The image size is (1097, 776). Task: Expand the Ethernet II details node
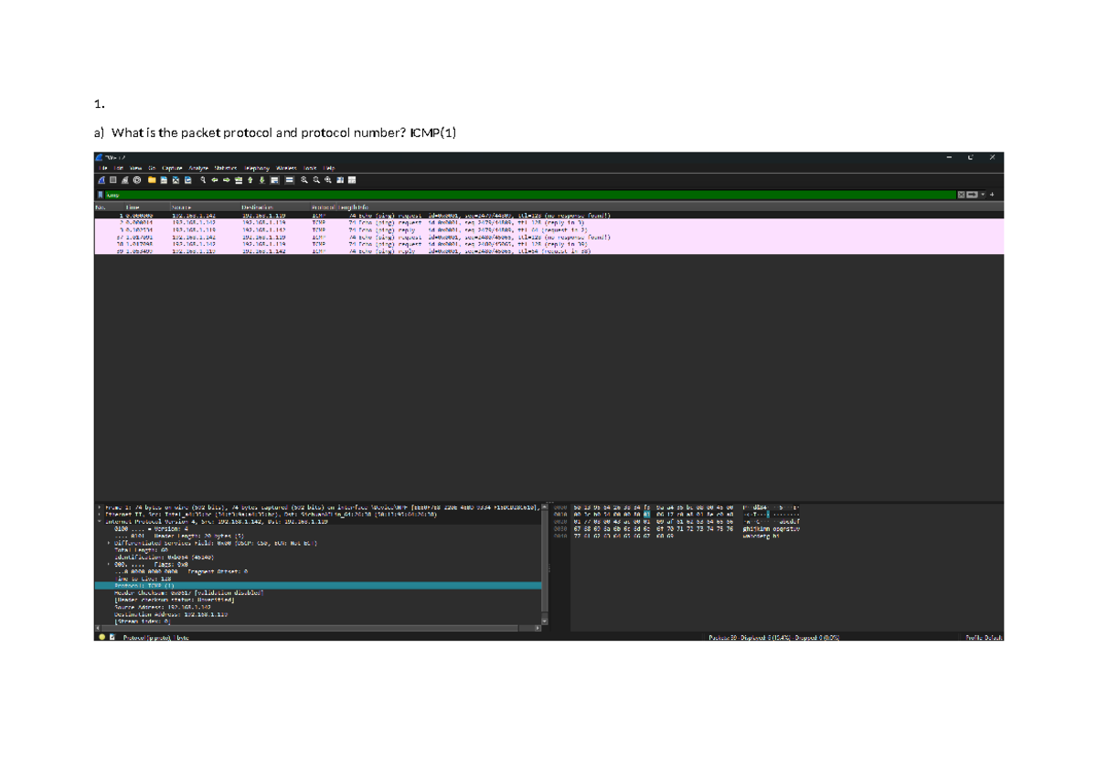pyautogui.click(x=100, y=515)
